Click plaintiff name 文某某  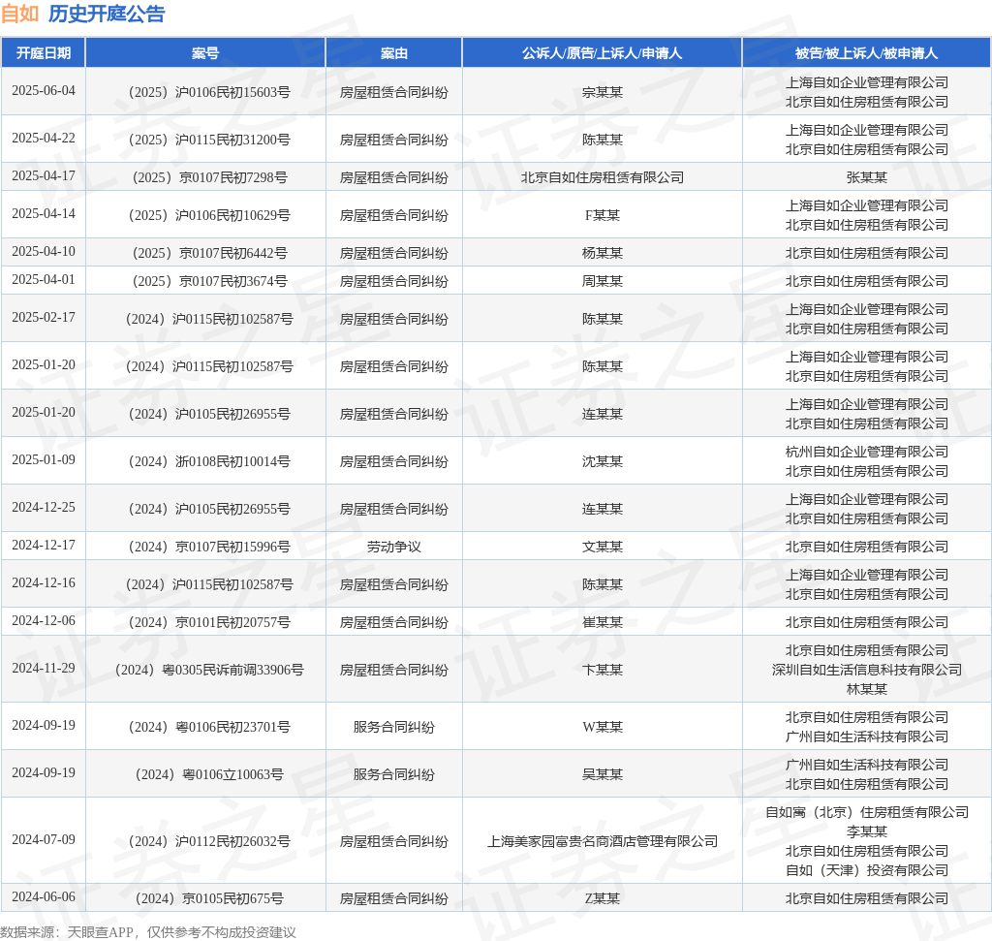pyautogui.click(x=603, y=547)
